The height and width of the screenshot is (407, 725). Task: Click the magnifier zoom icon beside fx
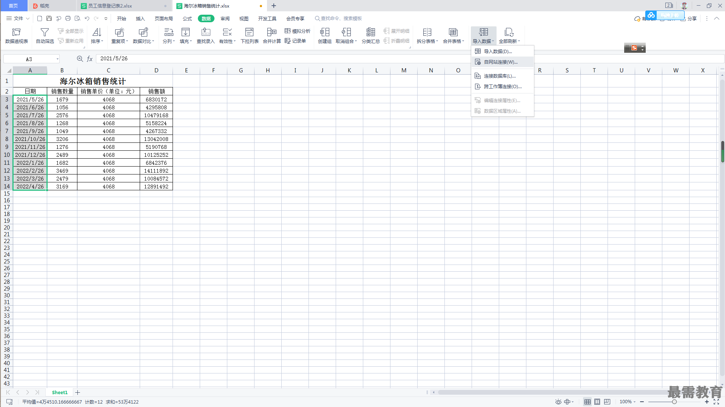tap(80, 59)
